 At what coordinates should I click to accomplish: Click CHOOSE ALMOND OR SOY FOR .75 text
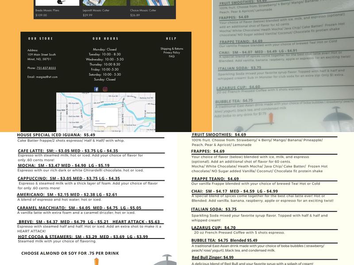[70, 253]
